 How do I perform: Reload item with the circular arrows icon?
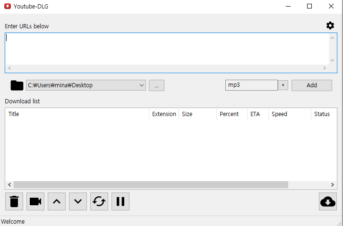click(99, 201)
